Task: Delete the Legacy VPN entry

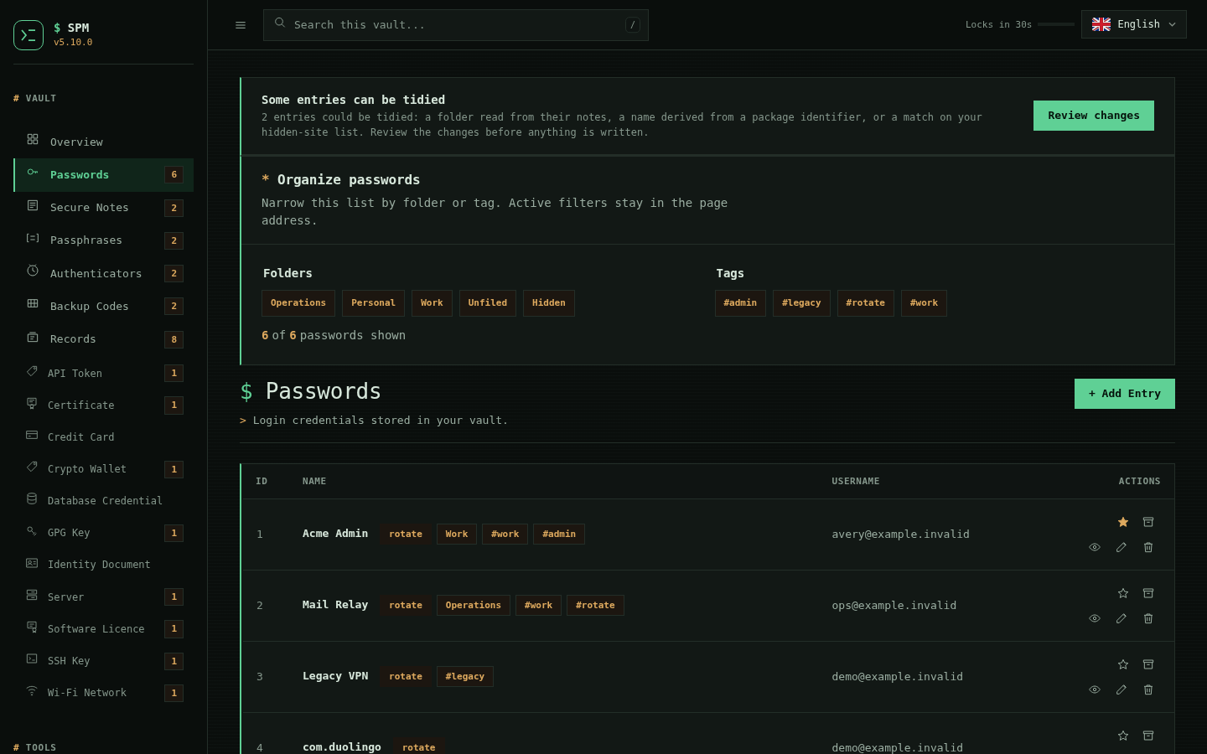Action: coord(1148,689)
